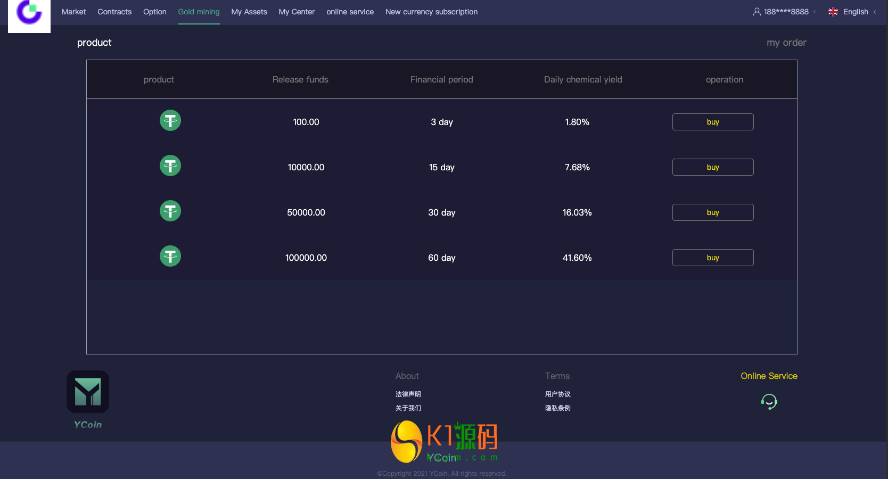Open the 用户协议 link under Terms
Screen dimensions: 888x479
558,394
